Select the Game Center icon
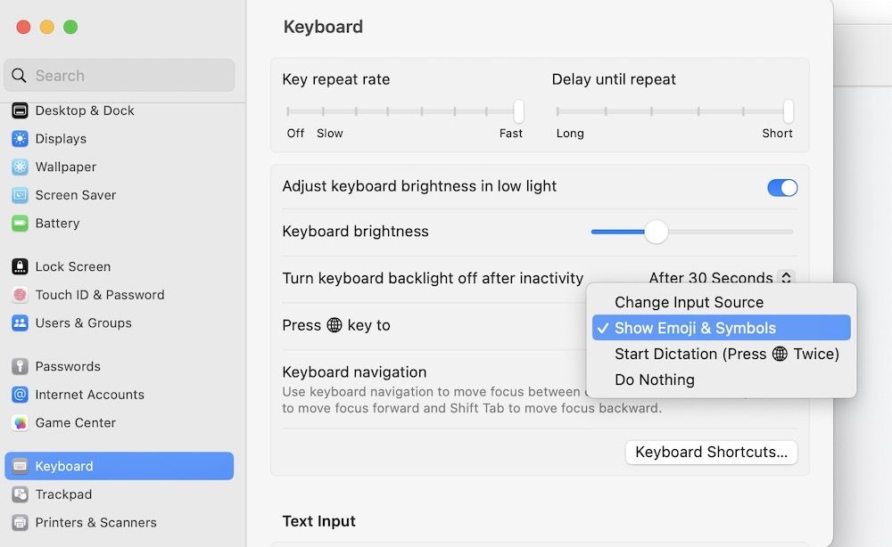The image size is (892, 547). [20, 423]
